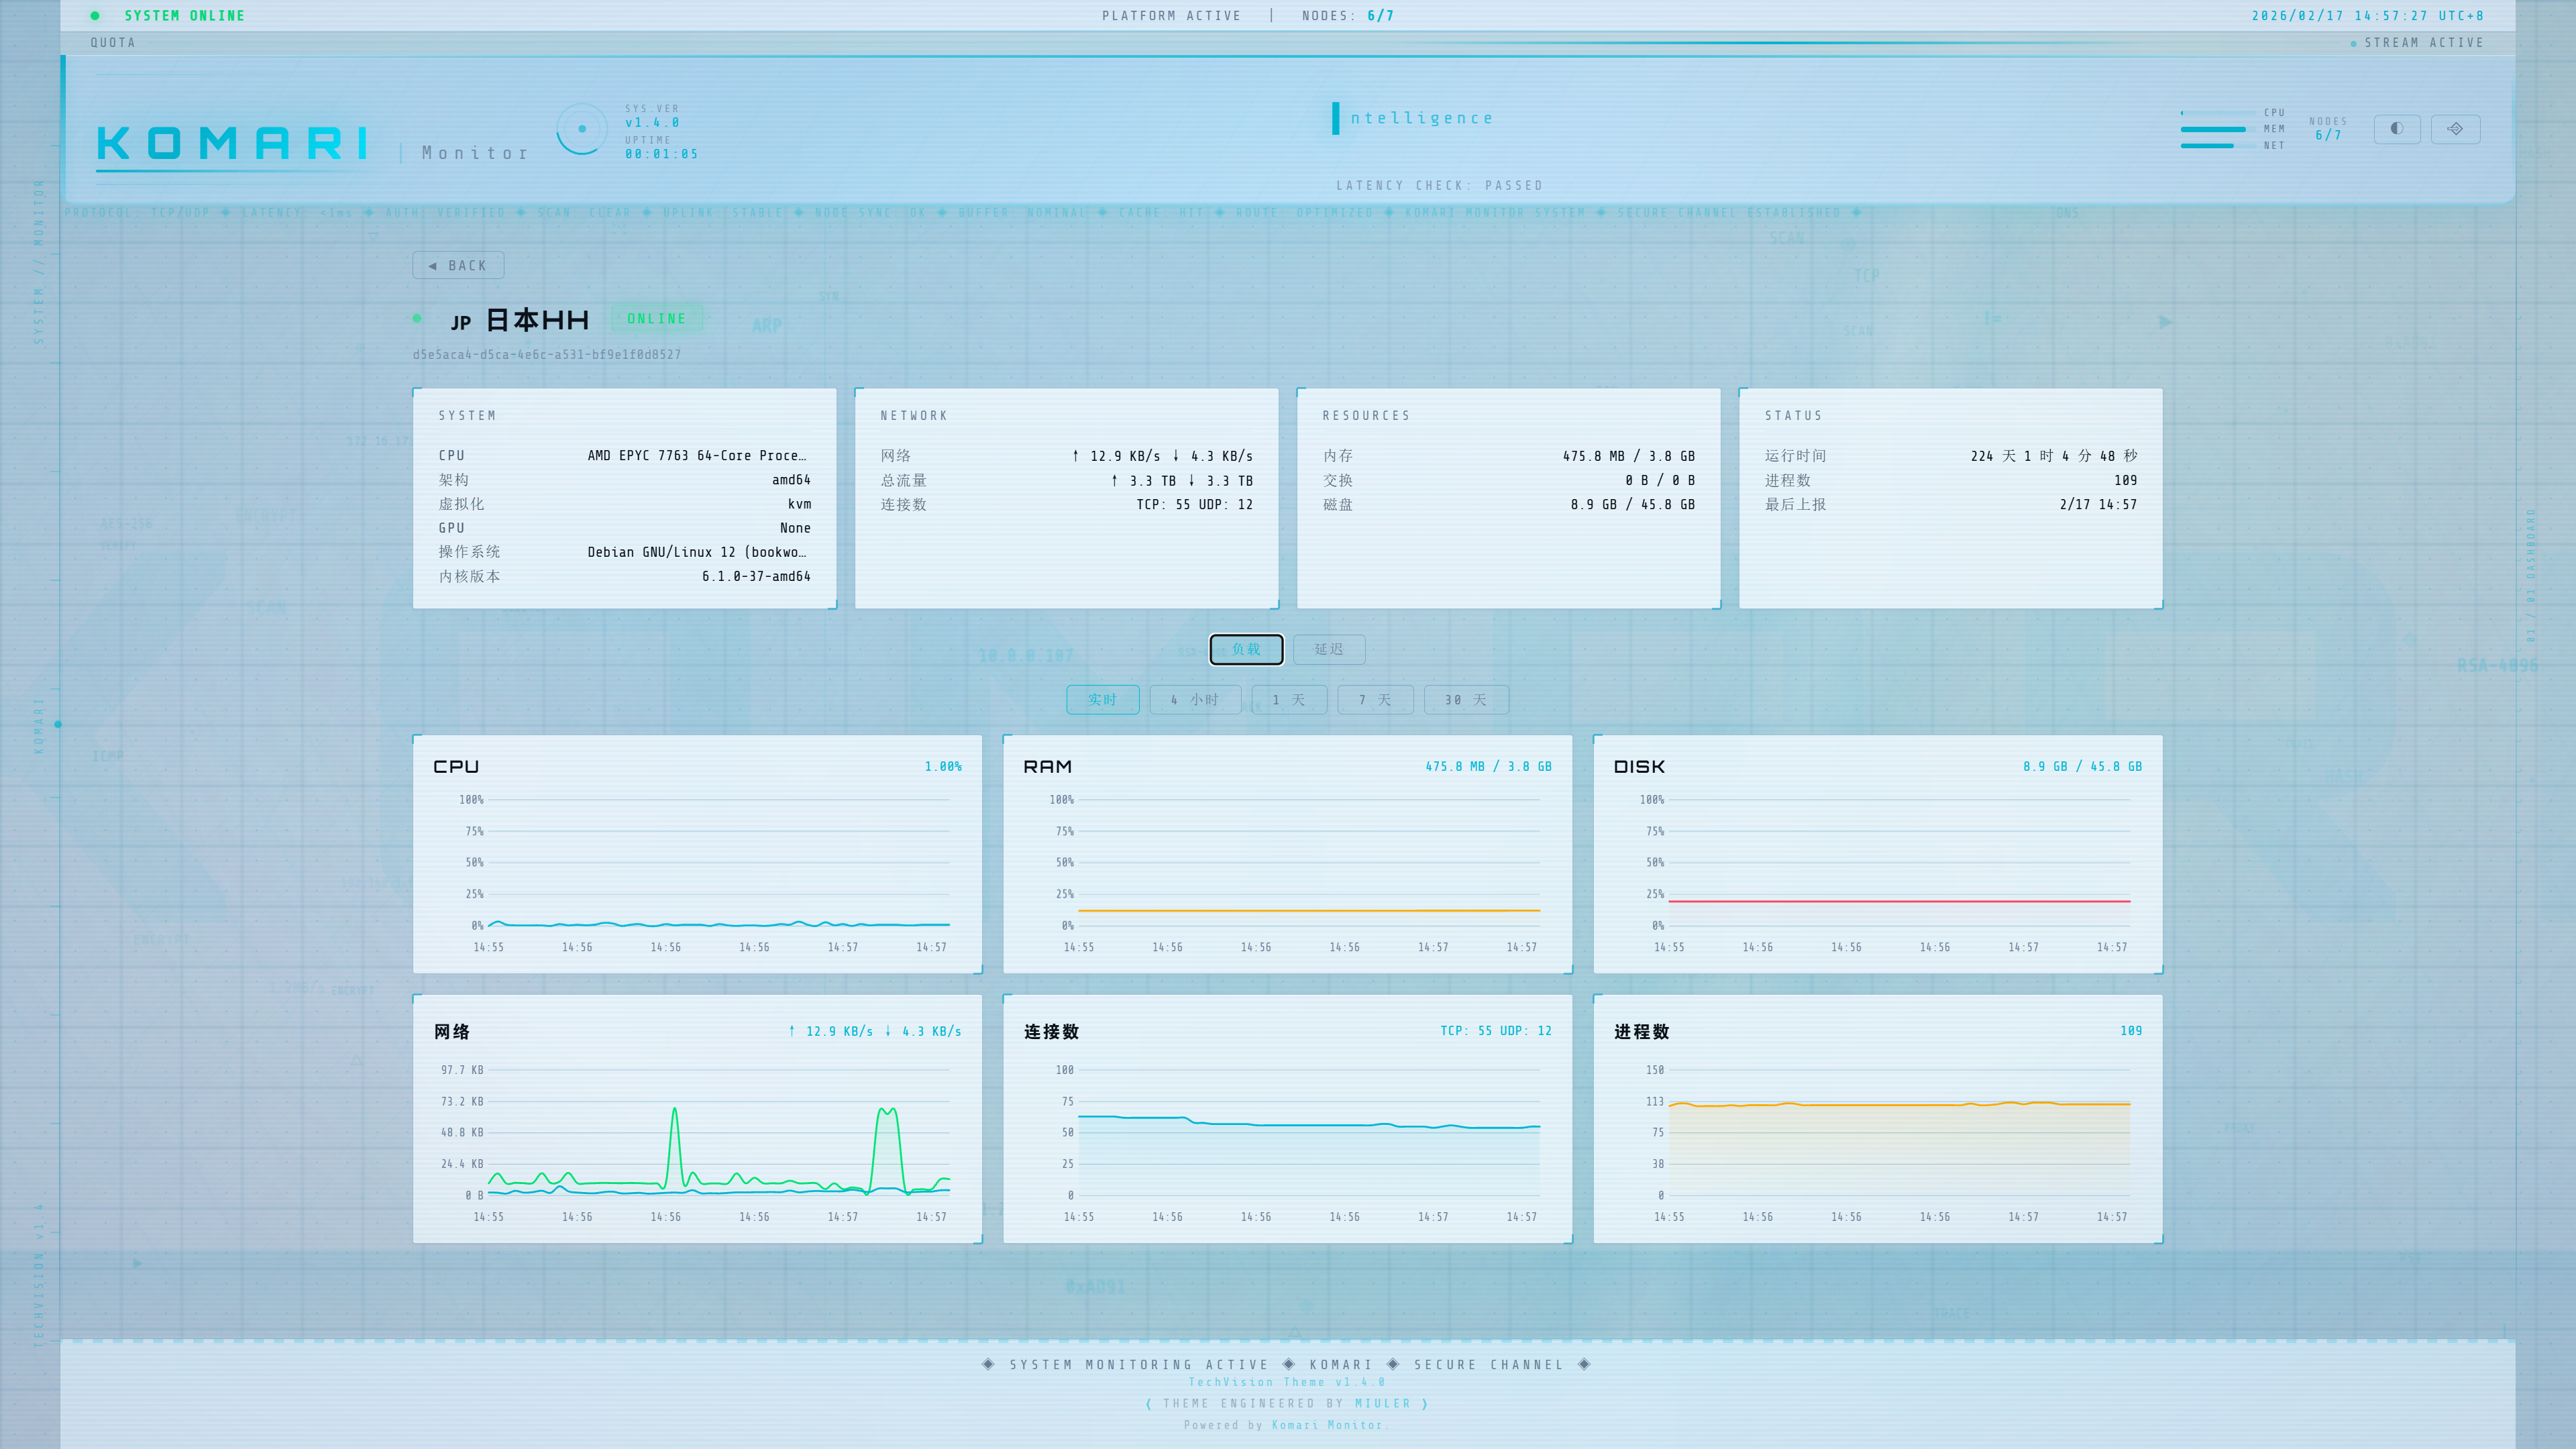Viewport: 2576px width, 1449px height.
Task: Click the green SYSTEM ONLINE indicator dot
Action: (x=95, y=16)
